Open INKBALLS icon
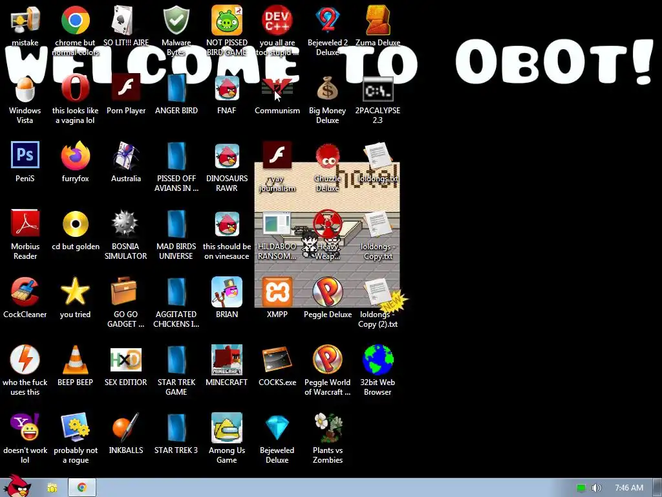This screenshot has height=497, width=662. coord(125,427)
